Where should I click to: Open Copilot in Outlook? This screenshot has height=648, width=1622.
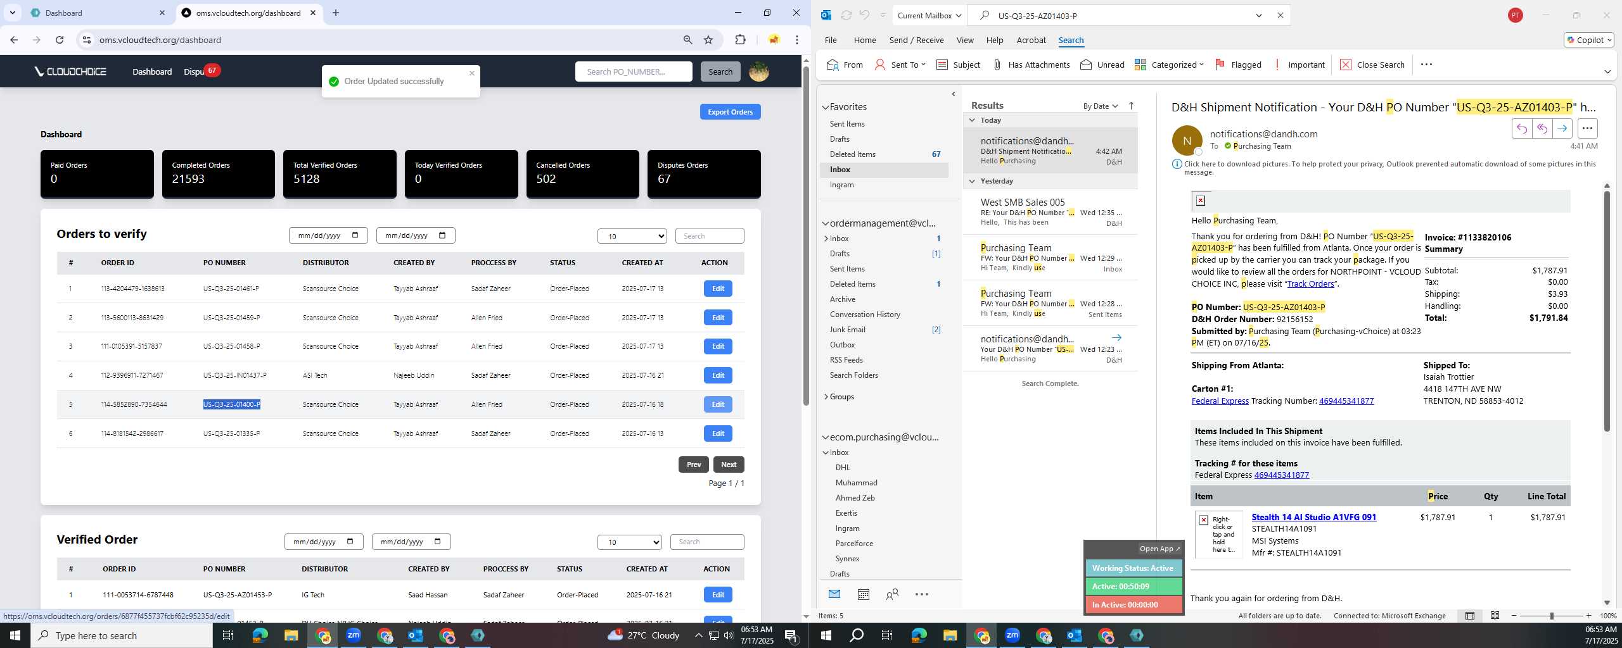tap(1588, 40)
